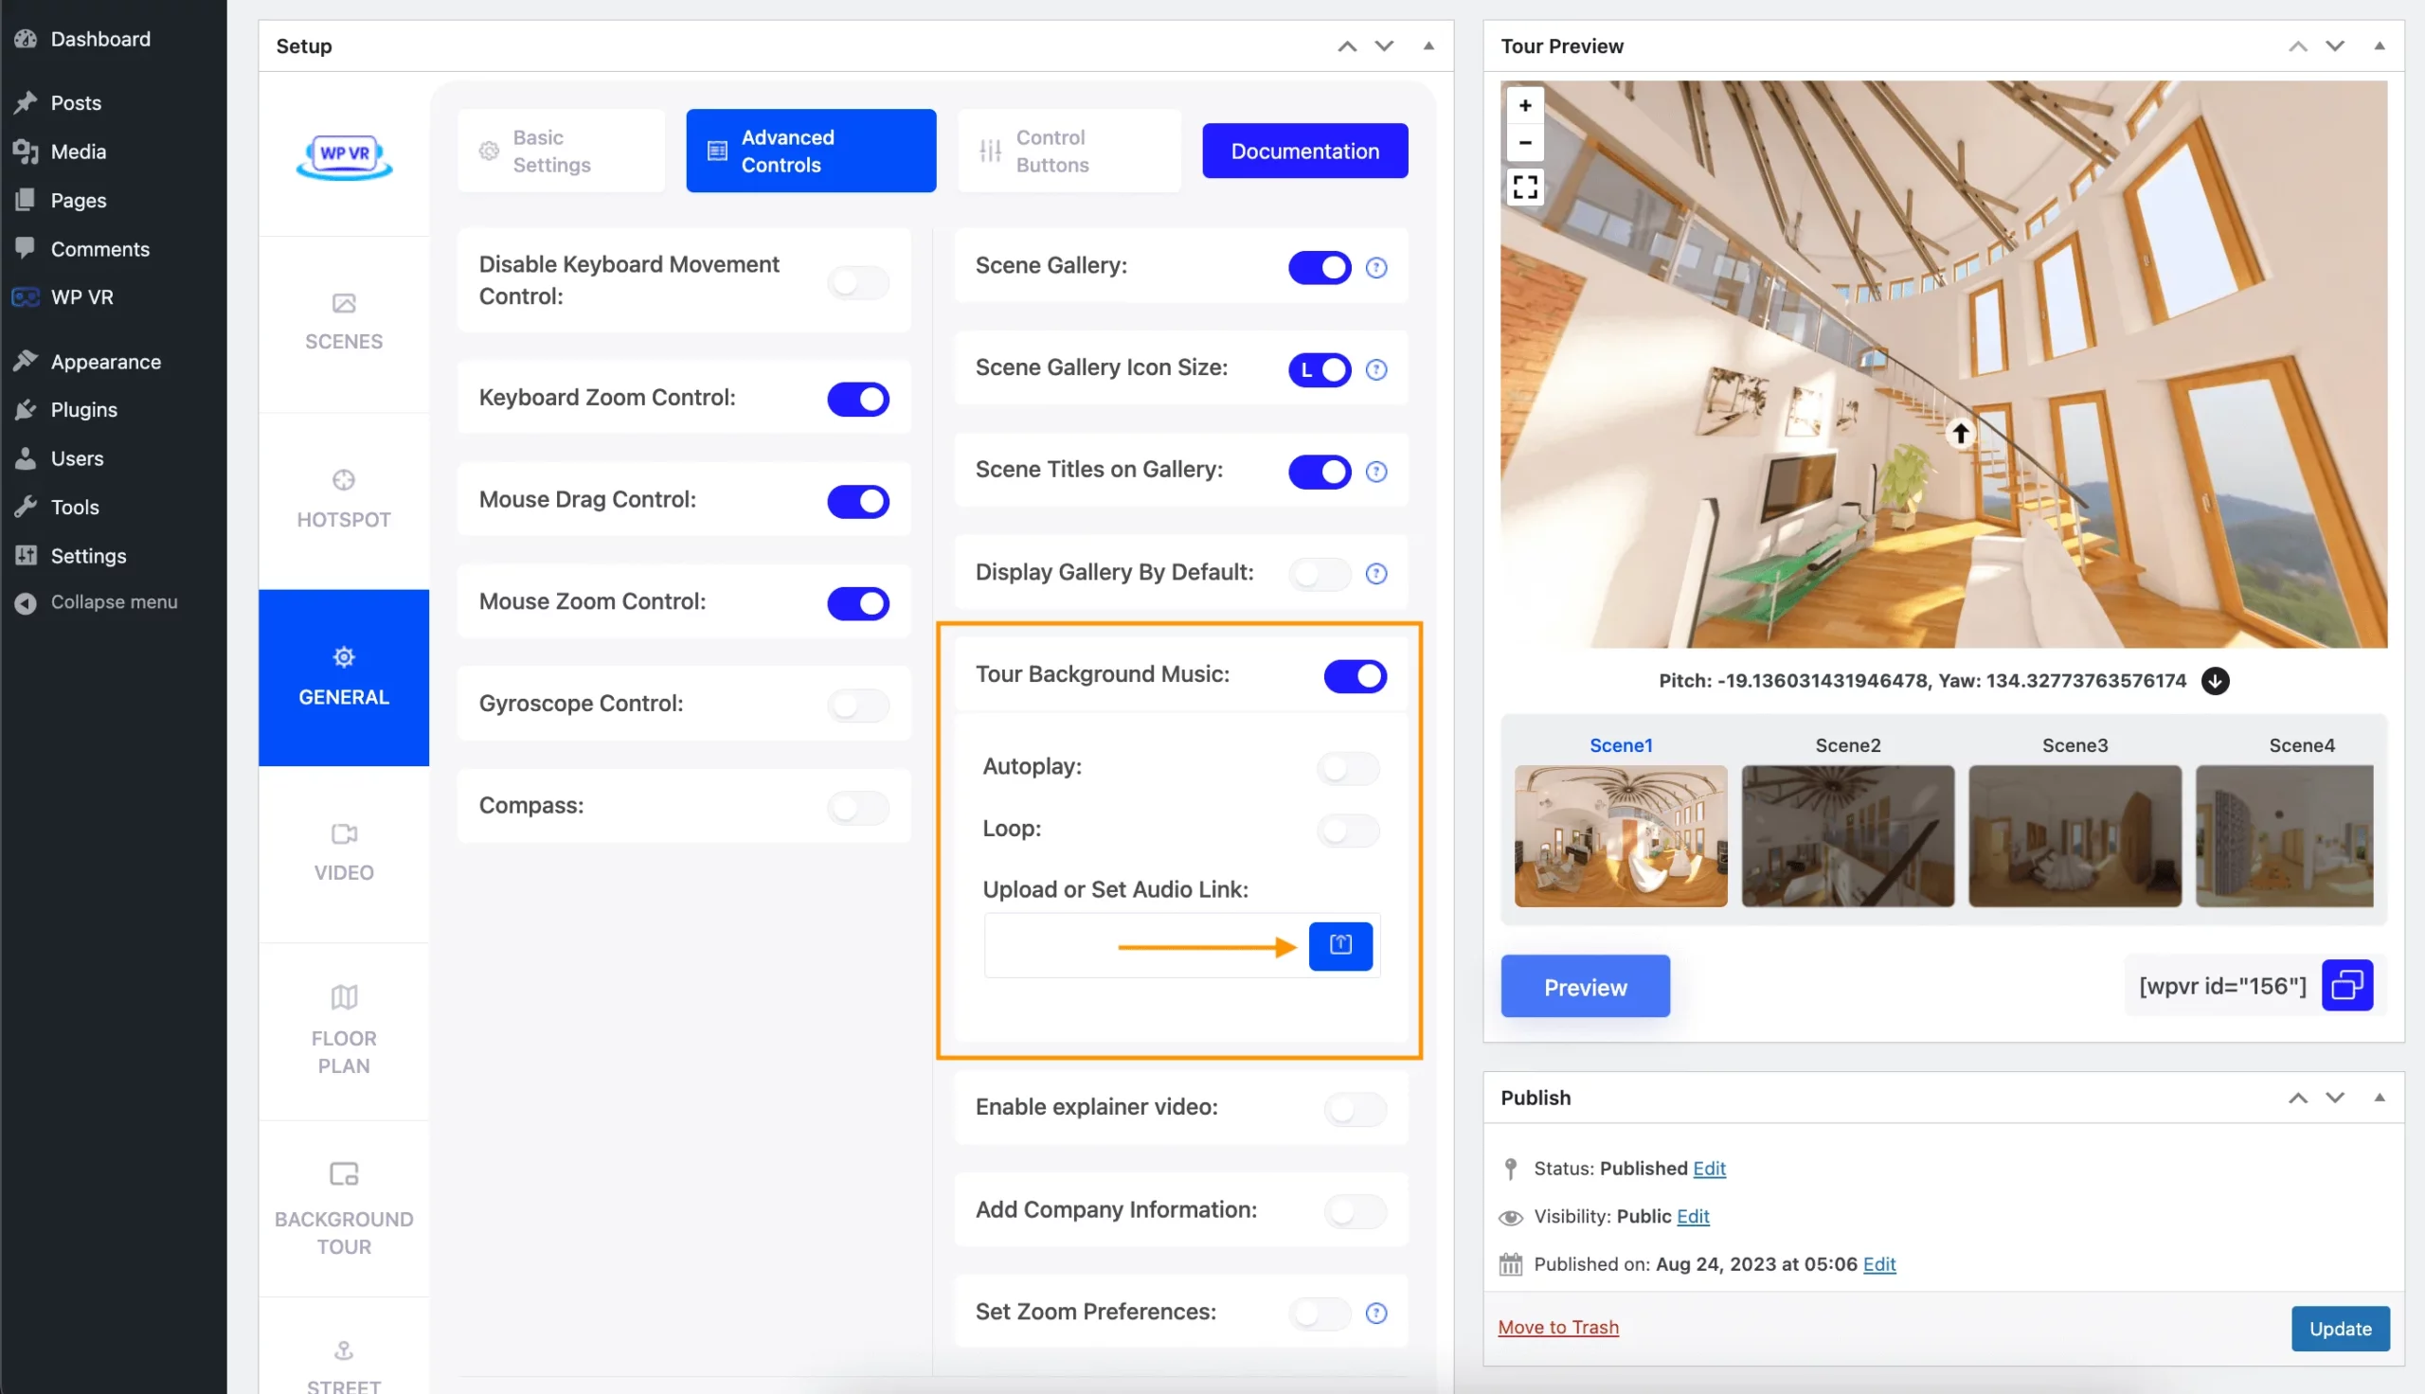Click the Preview button in Tour Preview

1586,984
